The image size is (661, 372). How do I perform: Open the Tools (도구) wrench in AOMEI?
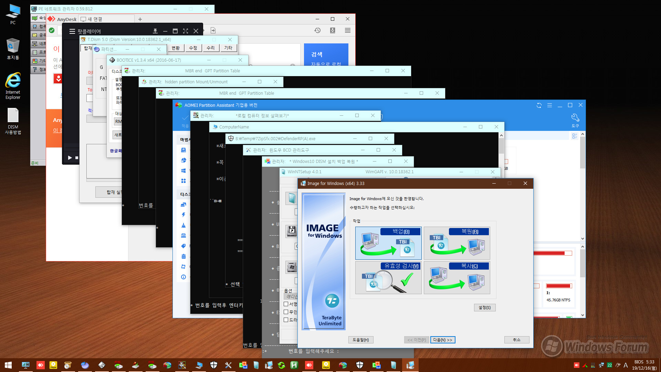[x=575, y=120]
